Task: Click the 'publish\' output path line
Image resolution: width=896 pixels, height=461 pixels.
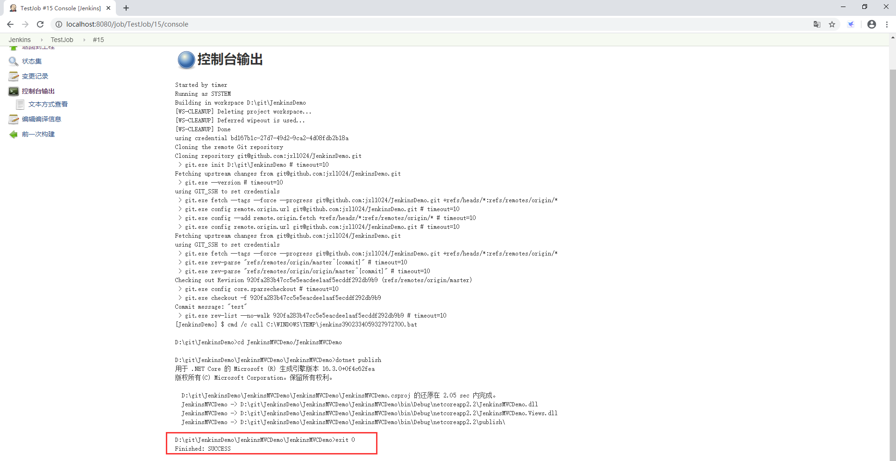Action: [x=343, y=422]
